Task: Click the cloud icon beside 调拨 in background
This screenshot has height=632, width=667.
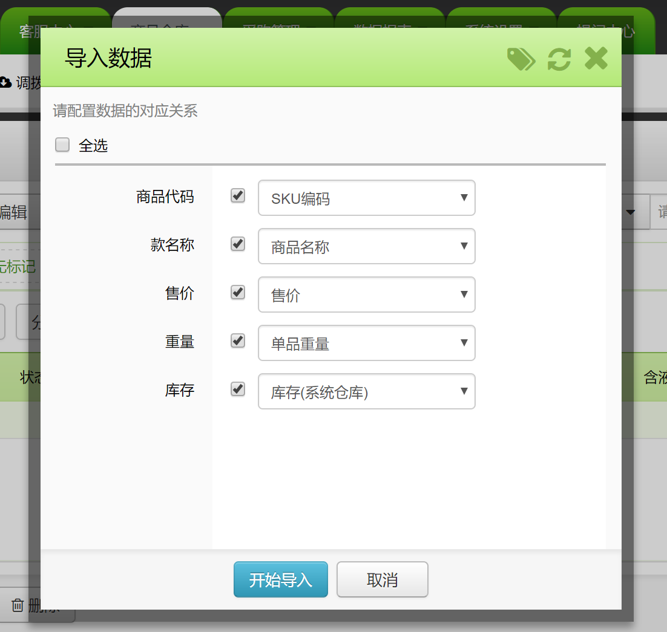Action: click(5, 82)
